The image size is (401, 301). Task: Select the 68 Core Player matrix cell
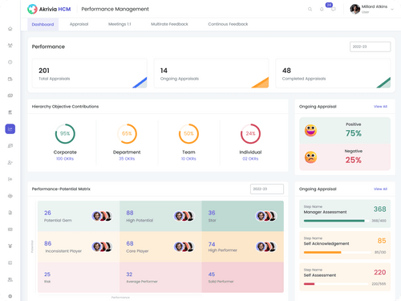160,246
